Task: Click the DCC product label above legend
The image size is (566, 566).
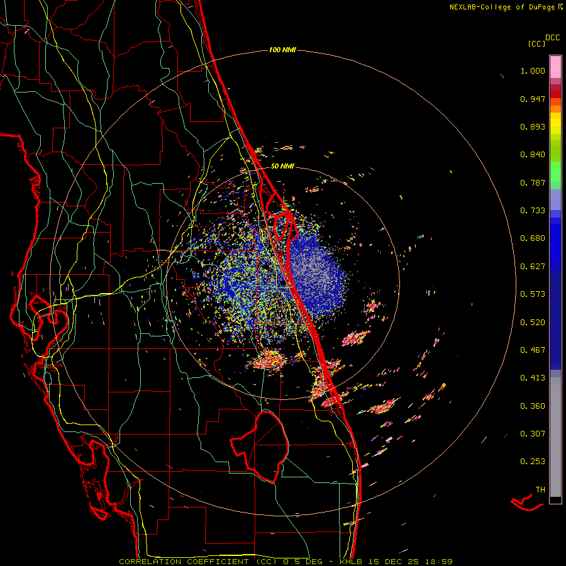Action: 553,38
